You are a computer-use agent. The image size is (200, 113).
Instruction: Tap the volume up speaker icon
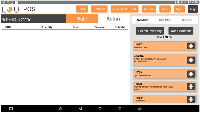coord(140,109)
